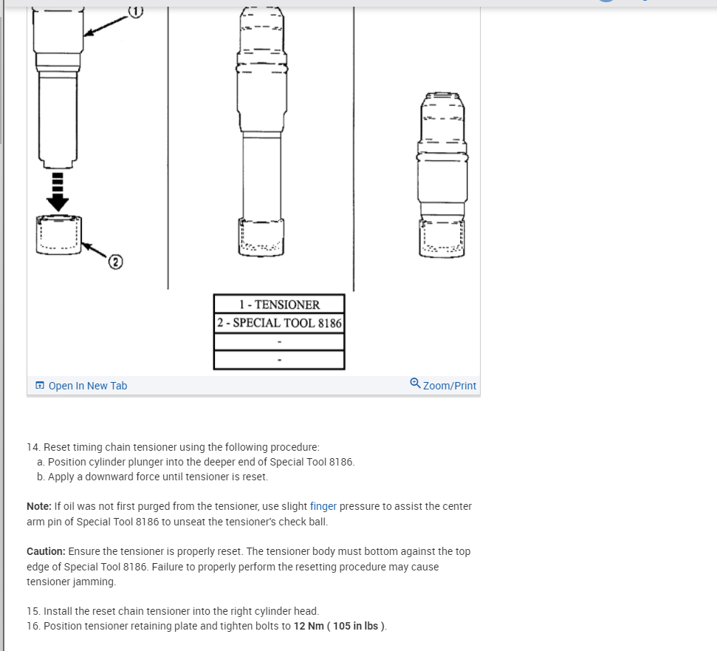Click the left tensioner diagram with the arrow
Image resolution: width=717 pixels, height=651 pixels.
tap(58, 130)
